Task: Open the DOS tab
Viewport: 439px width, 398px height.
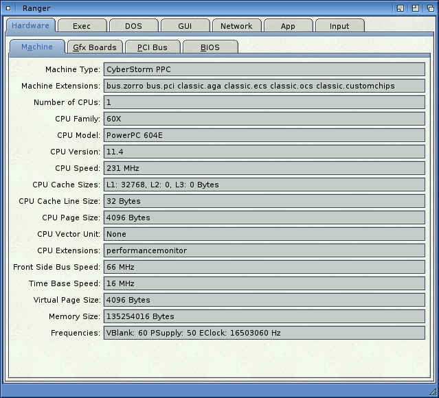Action: pos(133,26)
